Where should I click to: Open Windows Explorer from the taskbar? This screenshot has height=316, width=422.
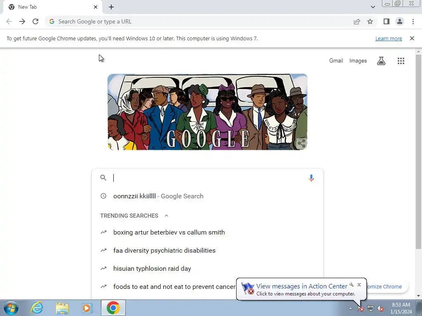(x=62, y=308)
